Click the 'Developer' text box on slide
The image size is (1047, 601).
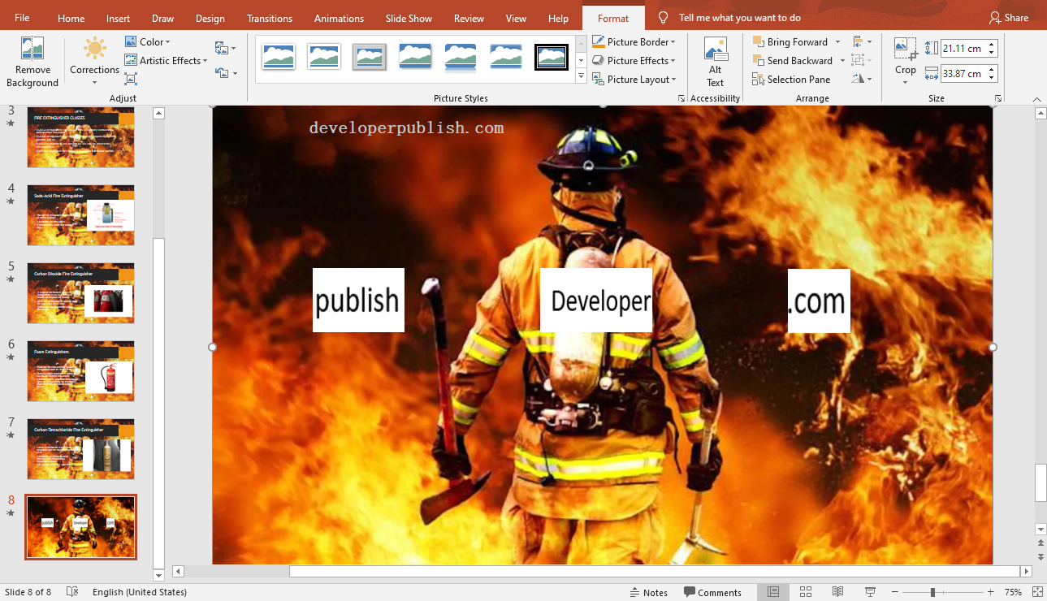click(x=596, y=300)
